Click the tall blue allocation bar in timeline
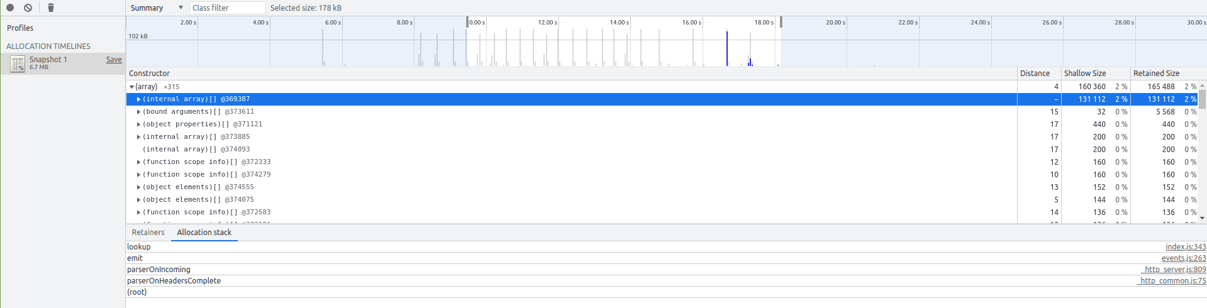Image resolution: width=1207 pixels, height=308 pixels. click(727, 49)
